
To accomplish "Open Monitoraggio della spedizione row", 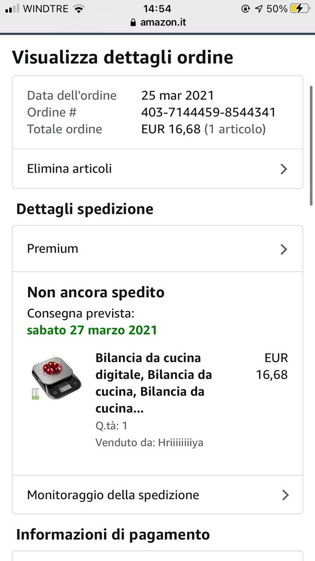I will click(x=157, y=495).
